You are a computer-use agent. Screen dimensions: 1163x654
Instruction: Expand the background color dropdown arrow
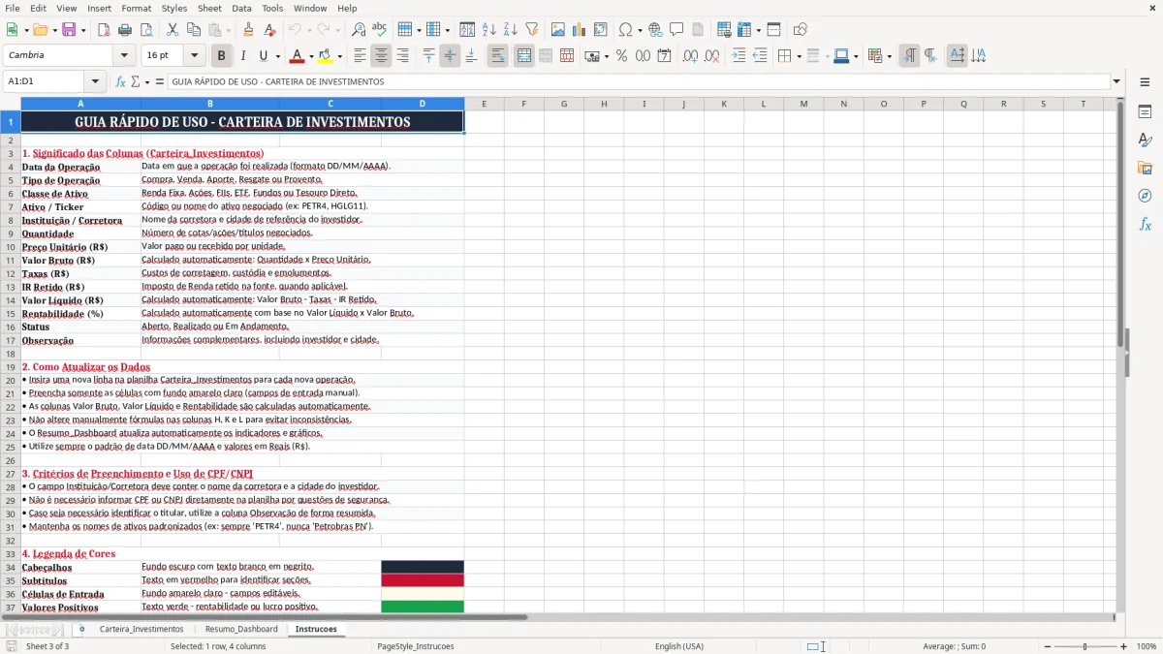339,56
